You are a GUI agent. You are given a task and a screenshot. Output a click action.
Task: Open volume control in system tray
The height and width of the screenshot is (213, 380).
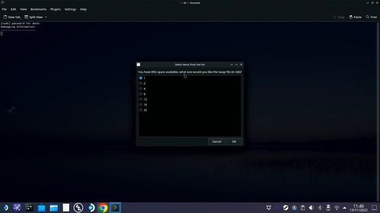311,208
